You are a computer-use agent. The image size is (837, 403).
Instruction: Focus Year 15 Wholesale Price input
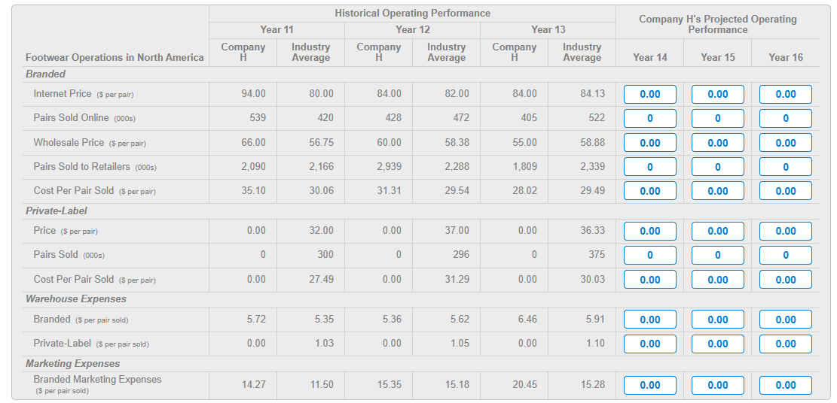point(717,143)
